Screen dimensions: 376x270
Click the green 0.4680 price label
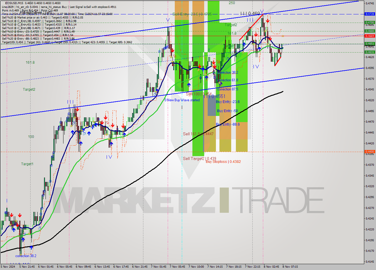[369, 31]
